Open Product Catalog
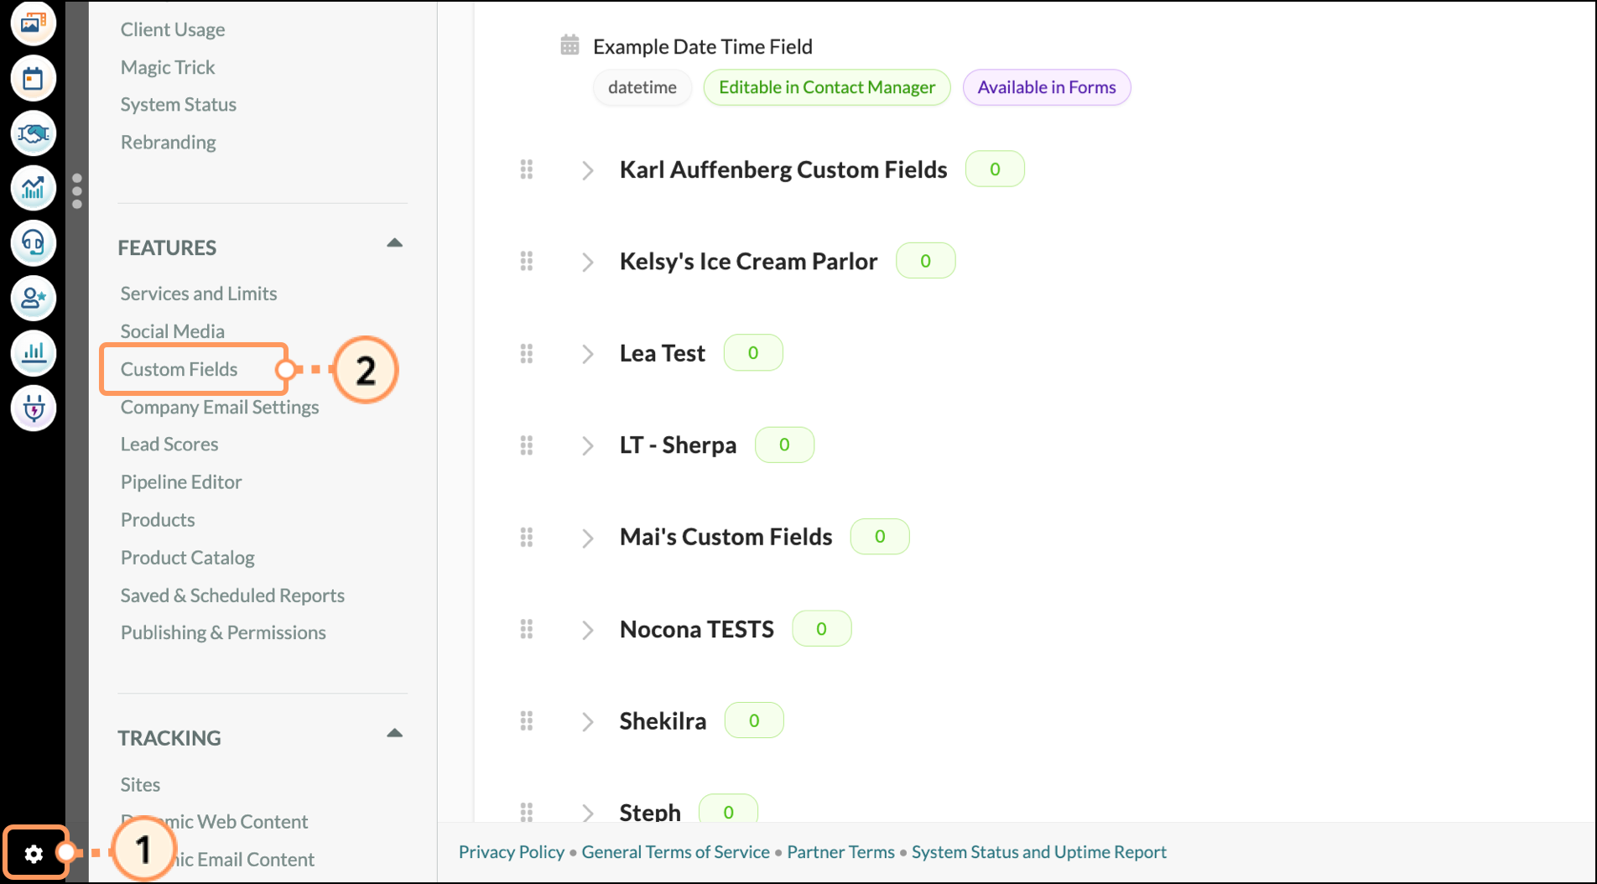This screenshot has height=884, width=1597. tap(187, 558)
